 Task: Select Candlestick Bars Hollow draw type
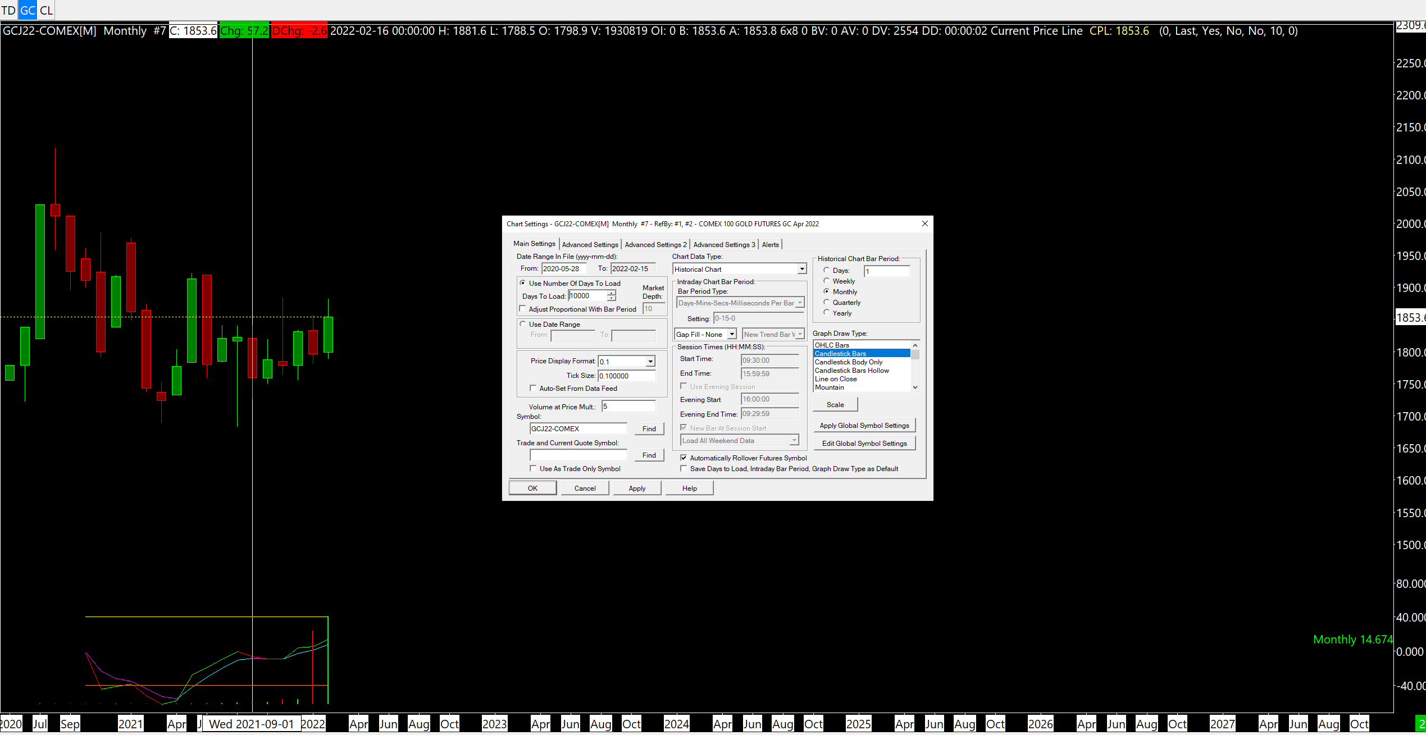[851, 371]
